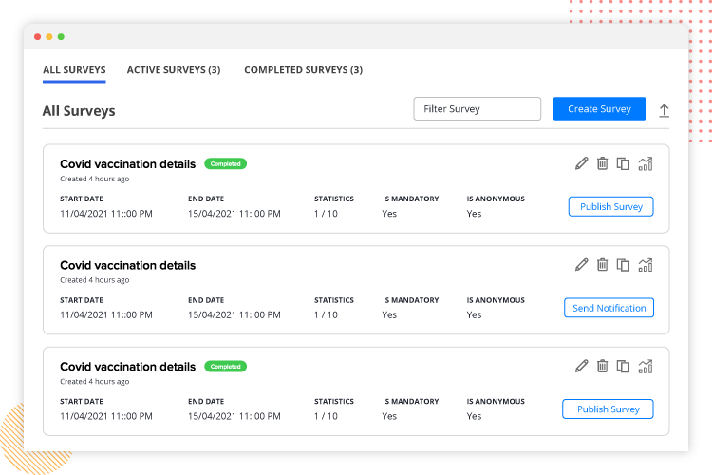Edit the first survey with pencil icon

coord(582,163)
